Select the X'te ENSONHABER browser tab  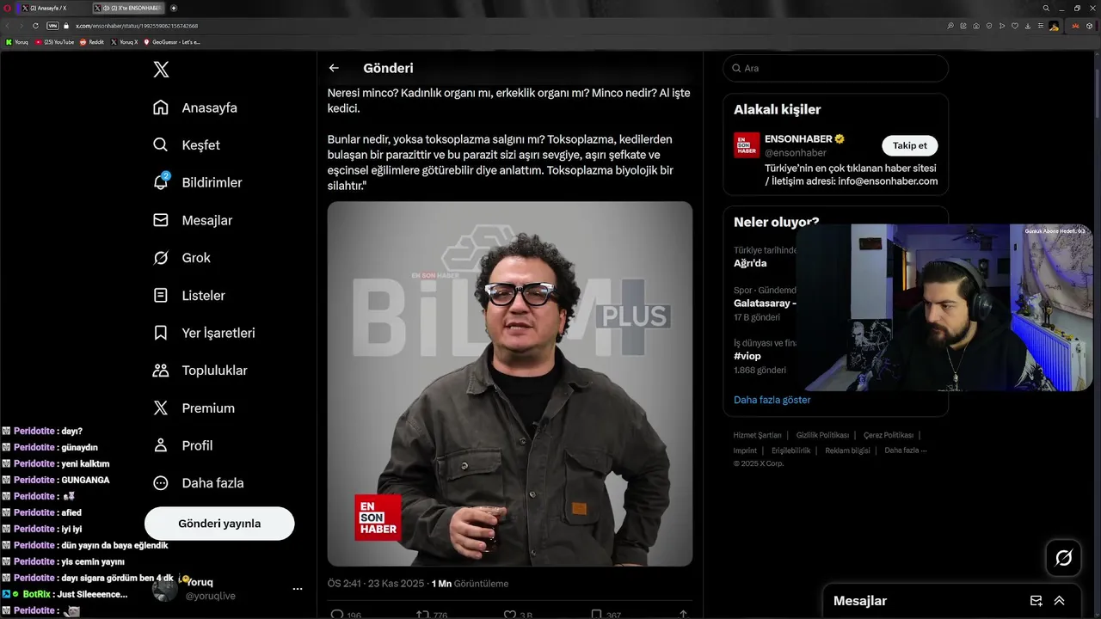[x=128, y=8]
